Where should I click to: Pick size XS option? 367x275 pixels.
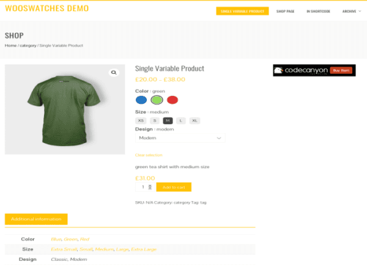[141, 120]
